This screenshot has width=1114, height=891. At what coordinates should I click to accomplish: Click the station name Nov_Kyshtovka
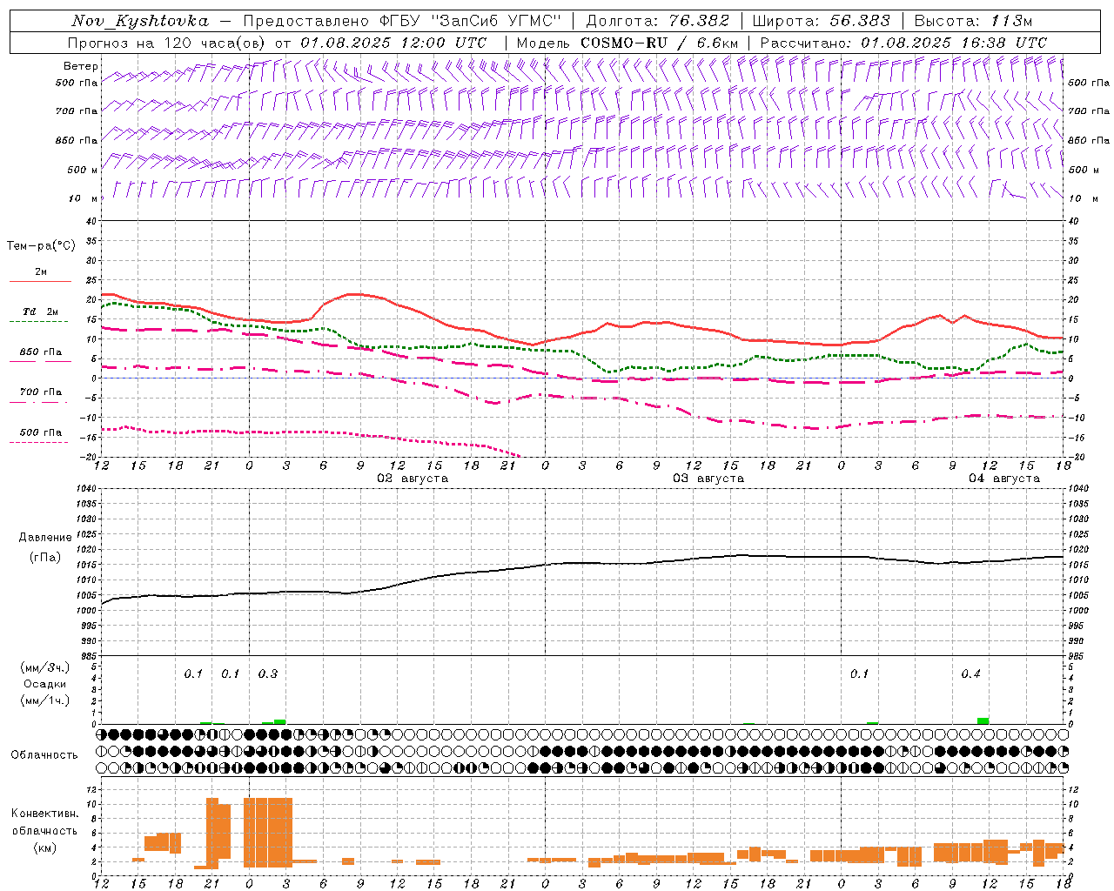[139, 22]
